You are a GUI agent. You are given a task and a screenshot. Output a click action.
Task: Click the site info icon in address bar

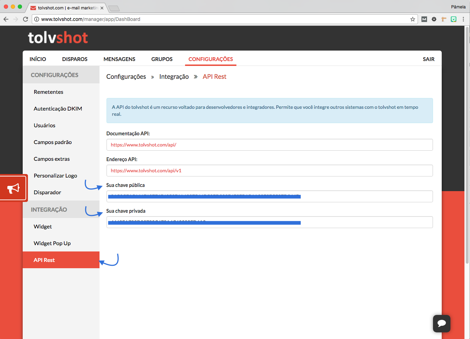(x=37, y=19)
